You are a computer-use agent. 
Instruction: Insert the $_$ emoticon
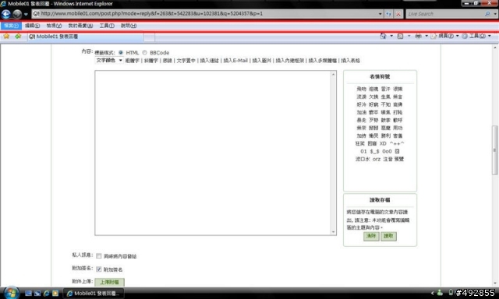point(374,152)
